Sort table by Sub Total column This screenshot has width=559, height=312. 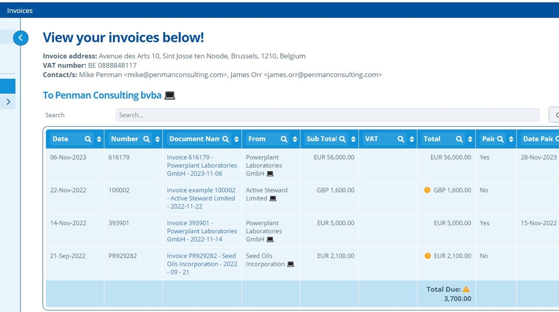click(353, 139)
